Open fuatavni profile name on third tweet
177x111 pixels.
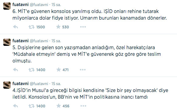coord(20,84)
